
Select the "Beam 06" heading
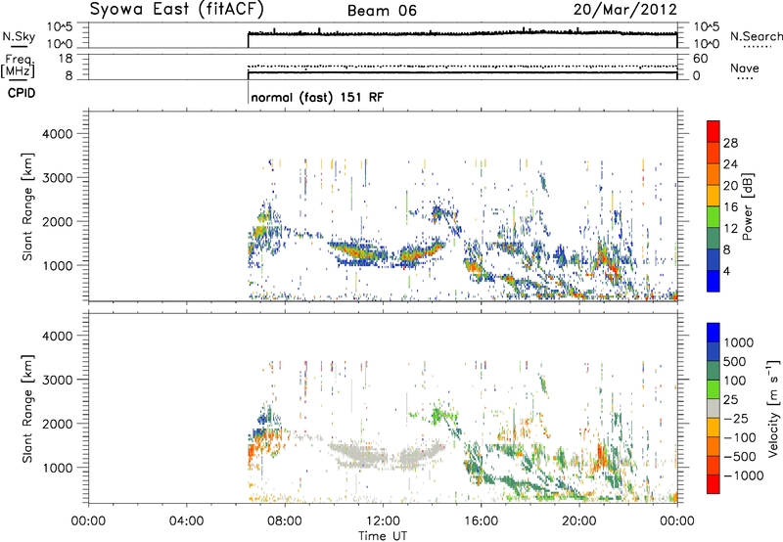382,11
